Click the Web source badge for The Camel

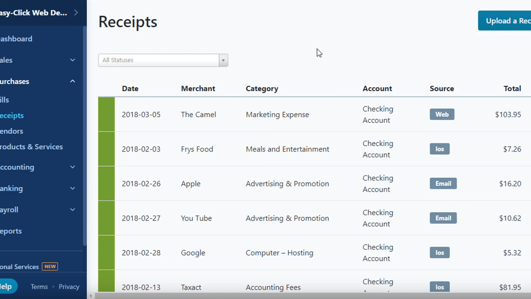click(442, 114)
